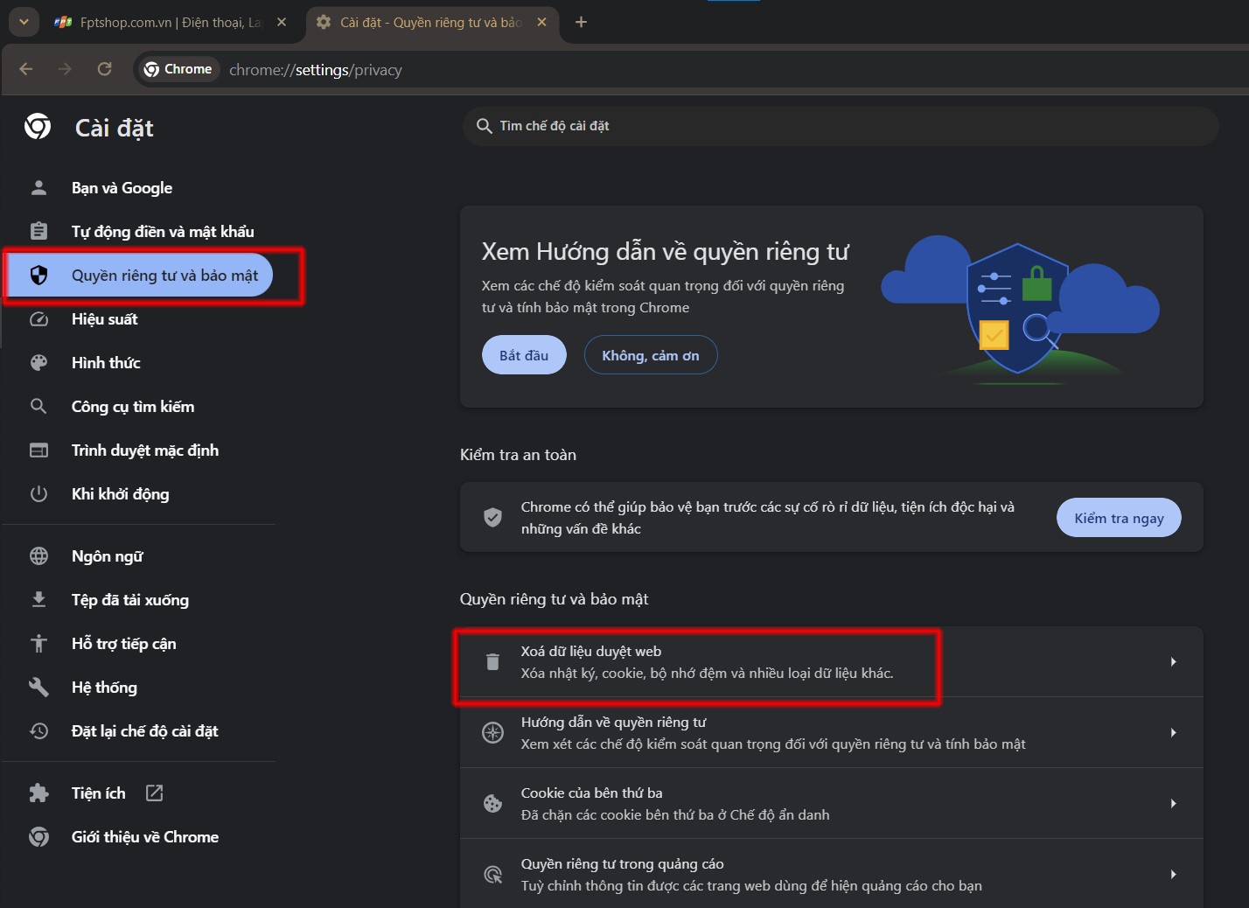Viewport: 1249px width, 908px height.
Task: Click the trash icon for Xoá dữ liệu duyệt web
Action: [x=493, y=662]
